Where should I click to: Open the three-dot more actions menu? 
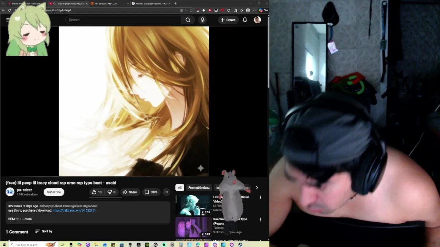[166, 192]
